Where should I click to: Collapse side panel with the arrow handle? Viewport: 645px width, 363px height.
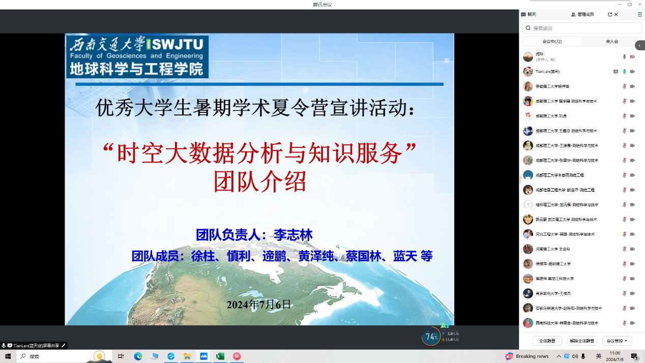point(639,45)
